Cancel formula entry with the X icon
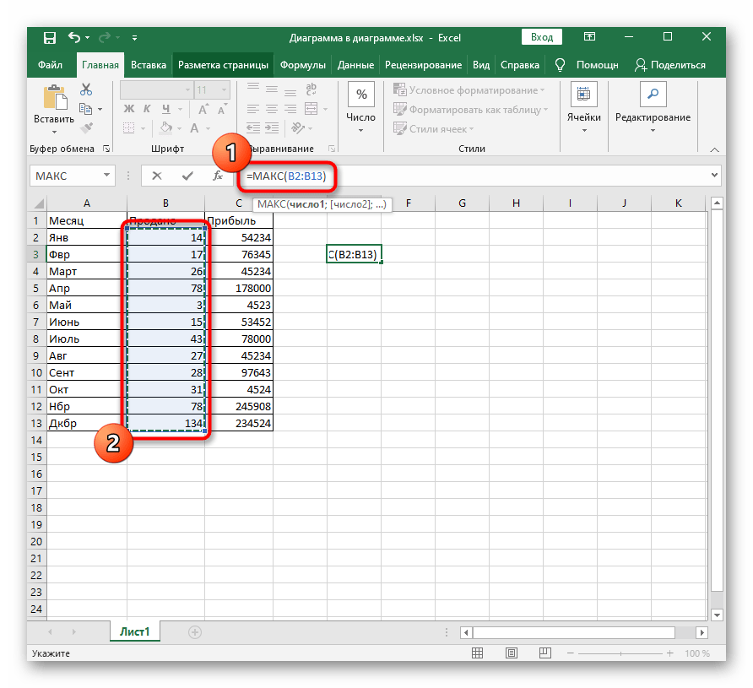 (157, 176)
